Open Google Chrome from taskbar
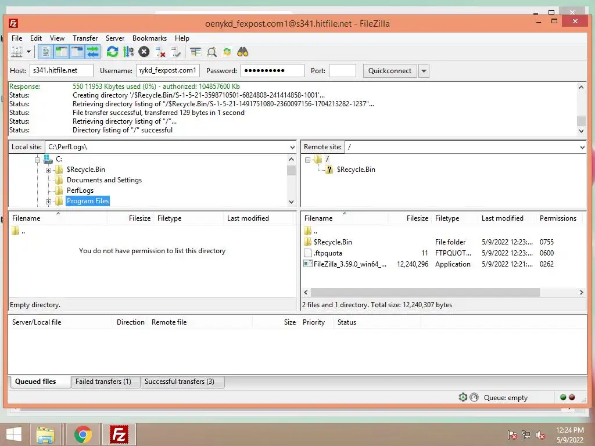The width and height of the screenshot is (595, 446). tap(83, 434)
